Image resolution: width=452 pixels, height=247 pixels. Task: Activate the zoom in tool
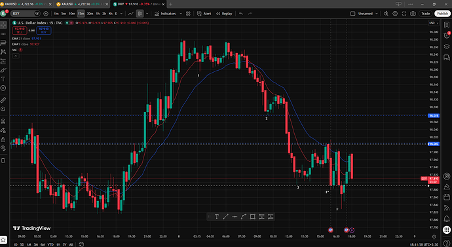3,109
